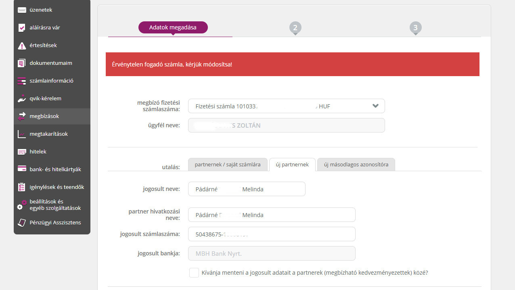Screen dimensions: 515x290
Task: Click the Pénzügyi Asszisztens icon
Action: (x=22, y=223)
